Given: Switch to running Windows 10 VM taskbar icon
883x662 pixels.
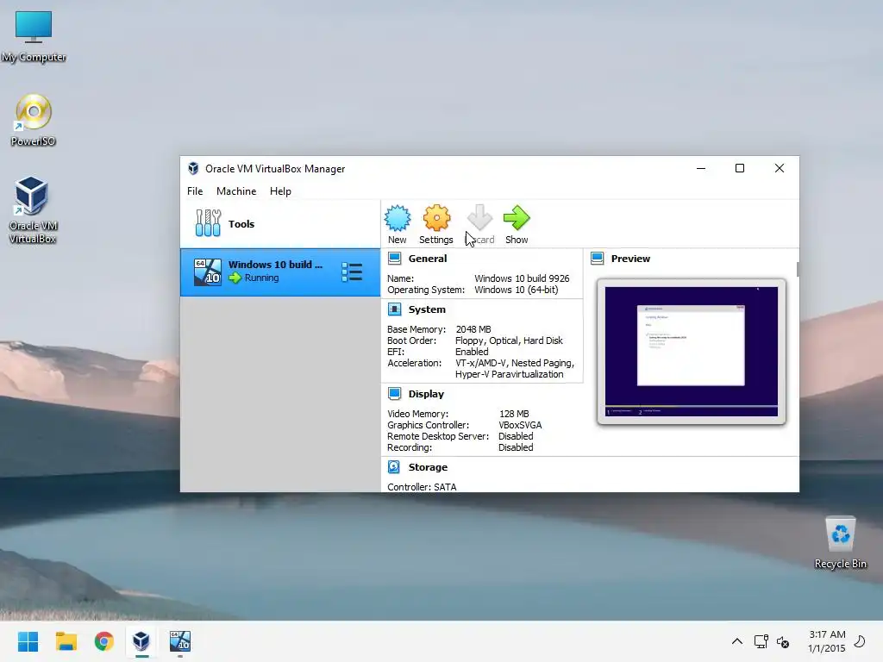Looking at the screenshot, I should [180, 641].
